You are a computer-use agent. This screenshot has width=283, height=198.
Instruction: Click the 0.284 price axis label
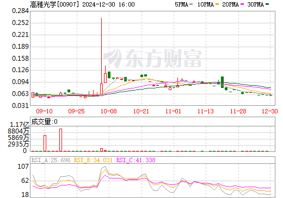pos(20,11)
